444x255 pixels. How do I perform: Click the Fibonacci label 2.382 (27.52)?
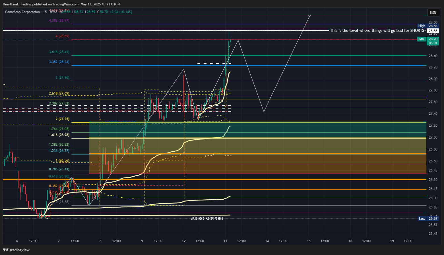coord(59,103)
